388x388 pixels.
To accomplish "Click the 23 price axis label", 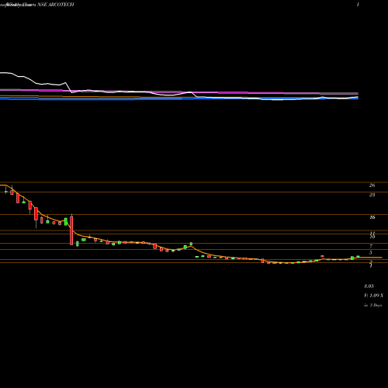I will 372,195.
